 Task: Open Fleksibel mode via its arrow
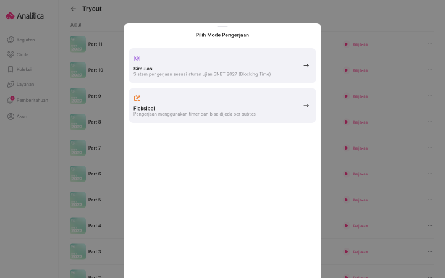pos(306,106)
